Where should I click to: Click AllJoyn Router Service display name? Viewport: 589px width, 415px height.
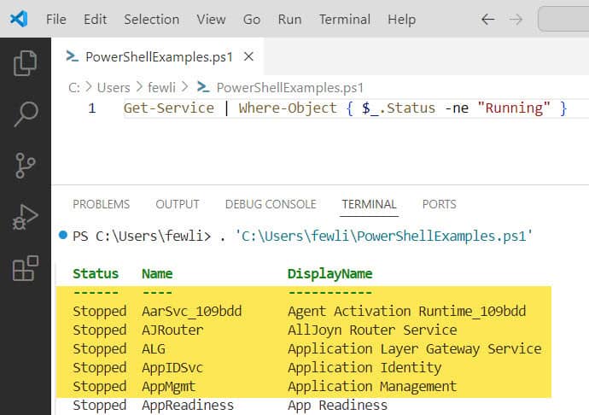pyautogui.click(x=372, y=330)
